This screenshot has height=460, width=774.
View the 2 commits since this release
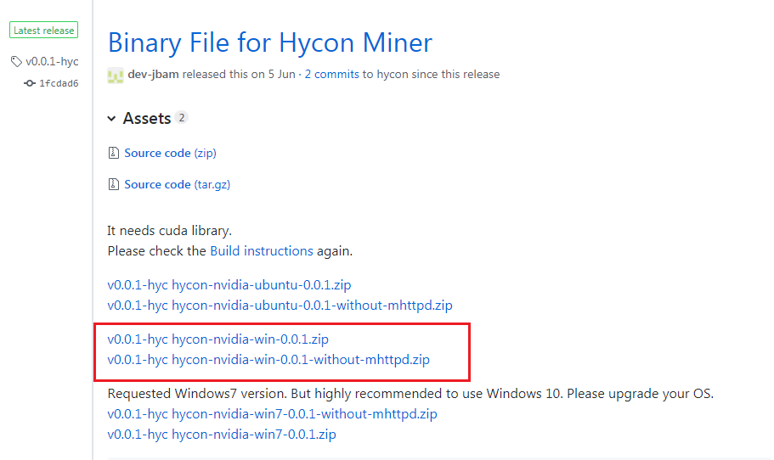[x=331, y=75]
